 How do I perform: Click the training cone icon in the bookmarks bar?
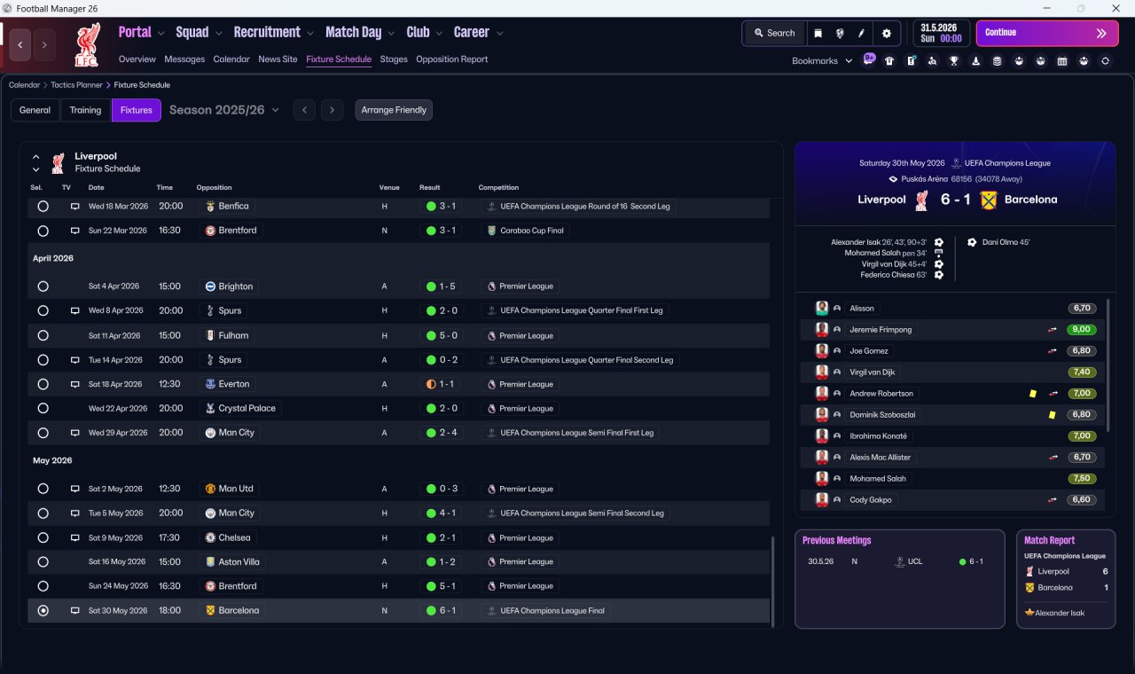[975, 61]
